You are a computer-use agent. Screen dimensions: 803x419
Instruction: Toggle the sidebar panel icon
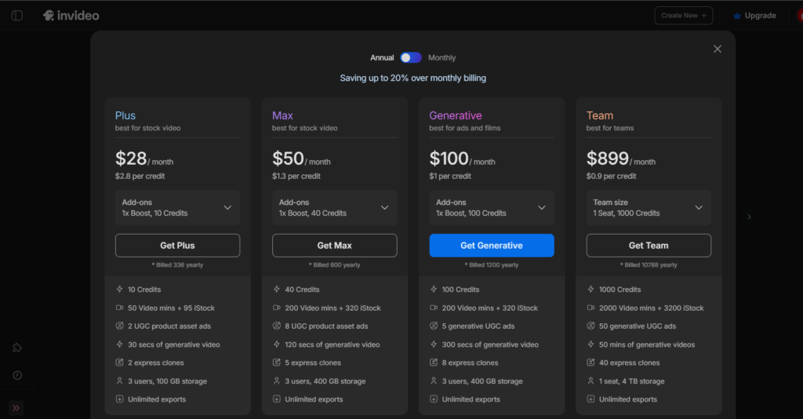point(17,16)
